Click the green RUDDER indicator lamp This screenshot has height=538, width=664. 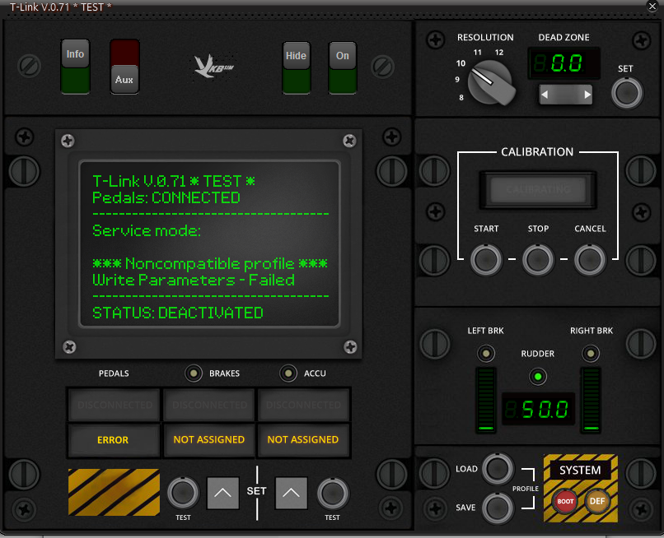pyautogui.click(x=538, y=377)
